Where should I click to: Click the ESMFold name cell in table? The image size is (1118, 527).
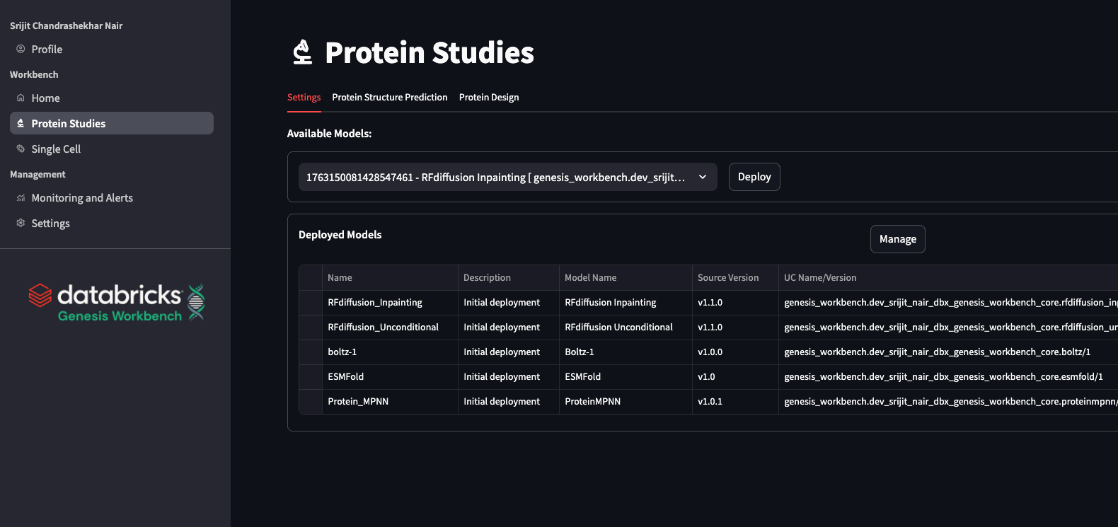tap(346, 377)
